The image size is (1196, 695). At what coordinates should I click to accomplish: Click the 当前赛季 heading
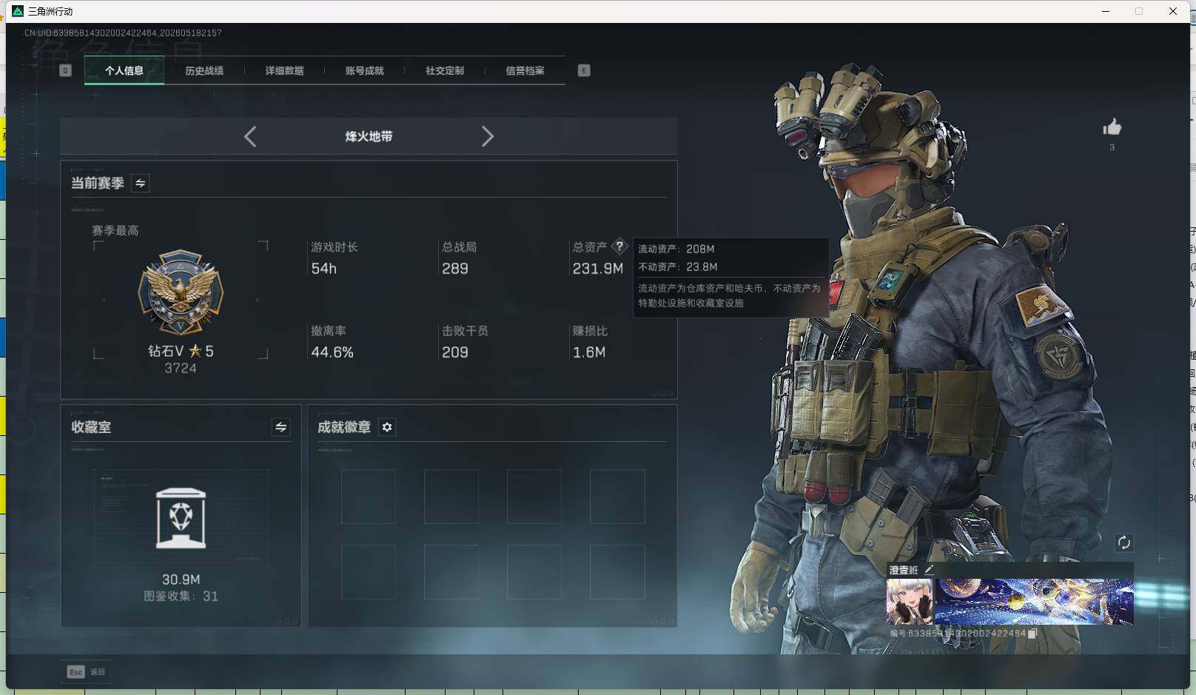98,183
